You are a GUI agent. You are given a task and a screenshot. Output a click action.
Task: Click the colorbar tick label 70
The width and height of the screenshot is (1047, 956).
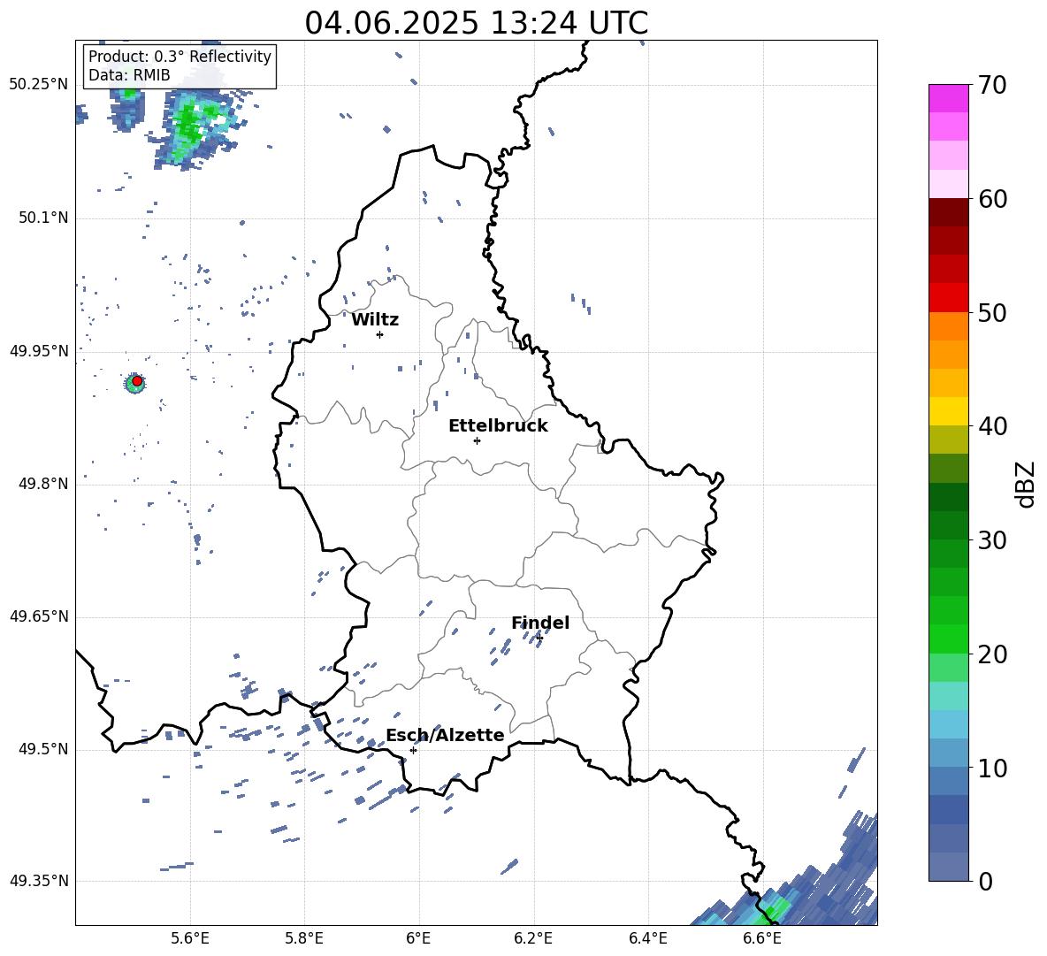pyautogui.click(x=992, y=86)
